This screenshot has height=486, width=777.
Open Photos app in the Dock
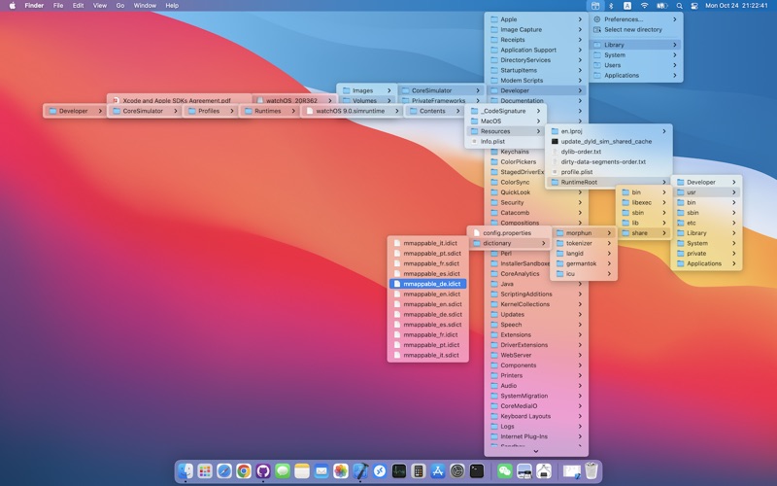[341, 470]
